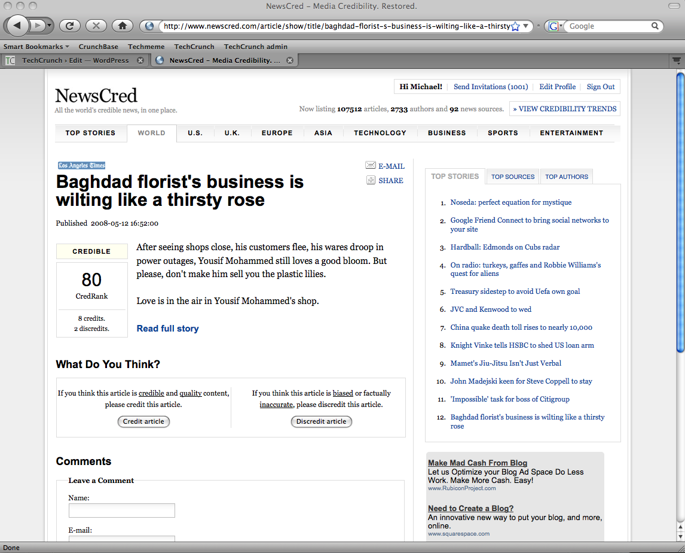
Task: Click the browser Back arrow button
Action: click(17, 25)
